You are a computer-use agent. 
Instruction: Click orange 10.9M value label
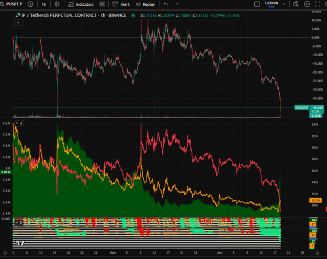315,200
